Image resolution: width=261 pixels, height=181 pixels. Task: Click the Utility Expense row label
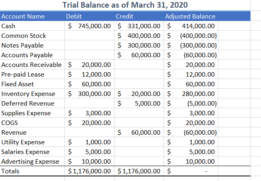tap(32, 142)
